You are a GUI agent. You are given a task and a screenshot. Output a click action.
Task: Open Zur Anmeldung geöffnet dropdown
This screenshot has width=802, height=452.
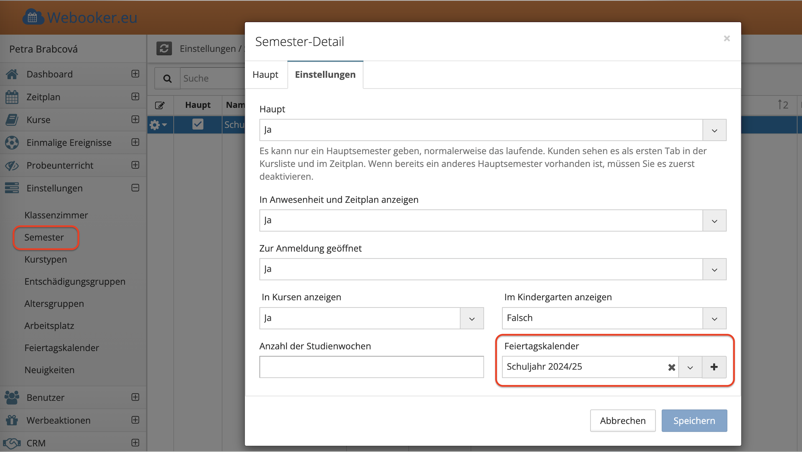[714, 269]
